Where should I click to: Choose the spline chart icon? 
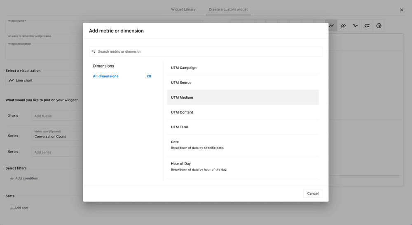[x=355, y=26]
